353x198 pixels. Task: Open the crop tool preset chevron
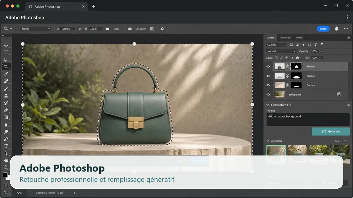pos(11,29)
